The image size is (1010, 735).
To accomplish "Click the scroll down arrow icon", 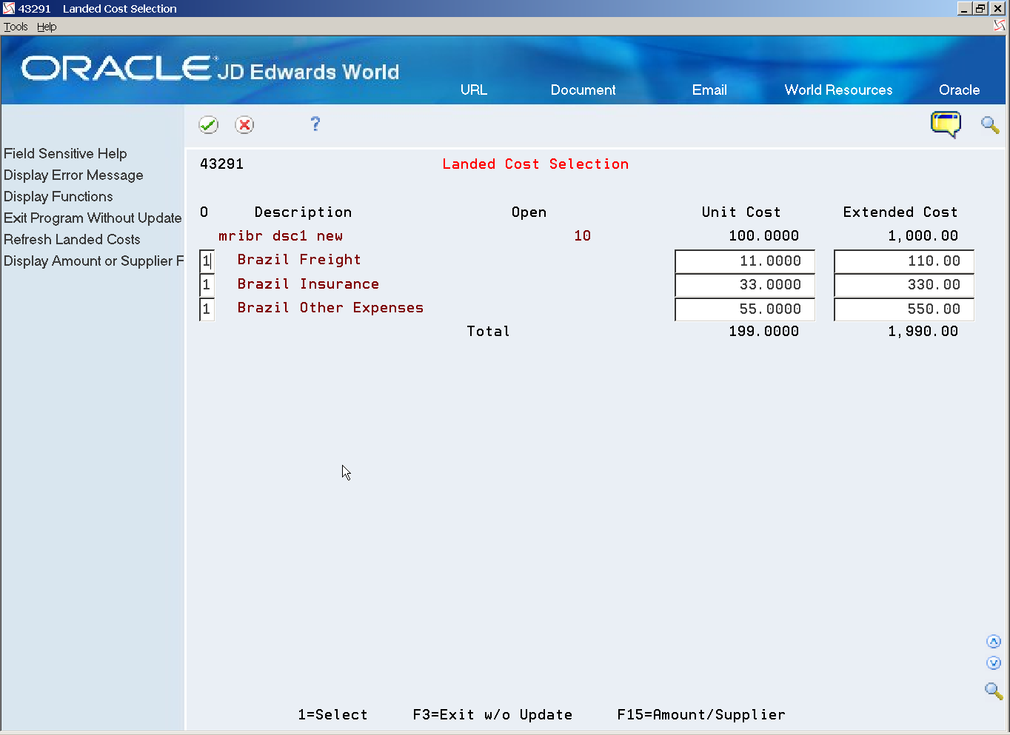I will coord(994,663).
